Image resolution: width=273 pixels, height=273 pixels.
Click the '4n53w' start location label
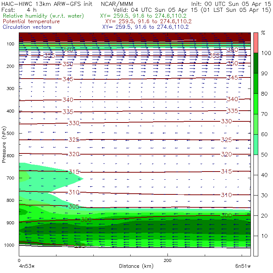click(27, 266)
